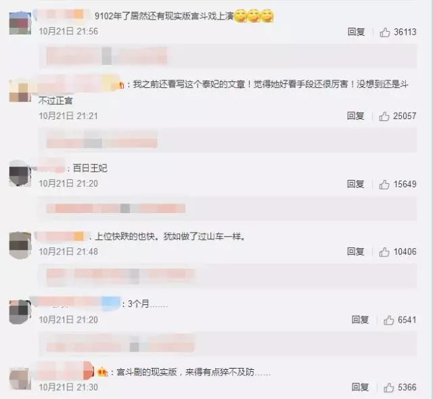Open avatar of the 过山车 commenter
The width and height of the screenshot is (433, 399).
coord(20,245)
